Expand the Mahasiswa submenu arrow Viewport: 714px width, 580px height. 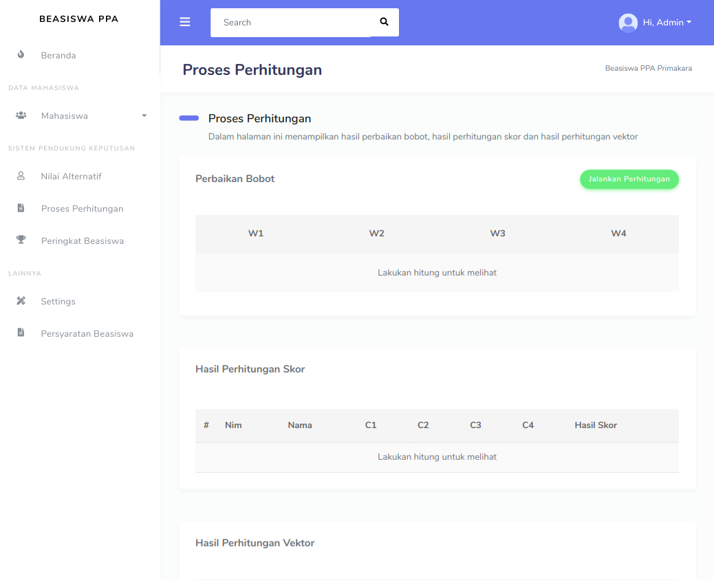point(144,115)
